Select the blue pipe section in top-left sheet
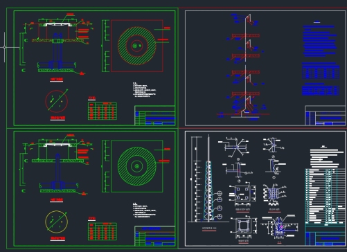 [x=57, y=51]
